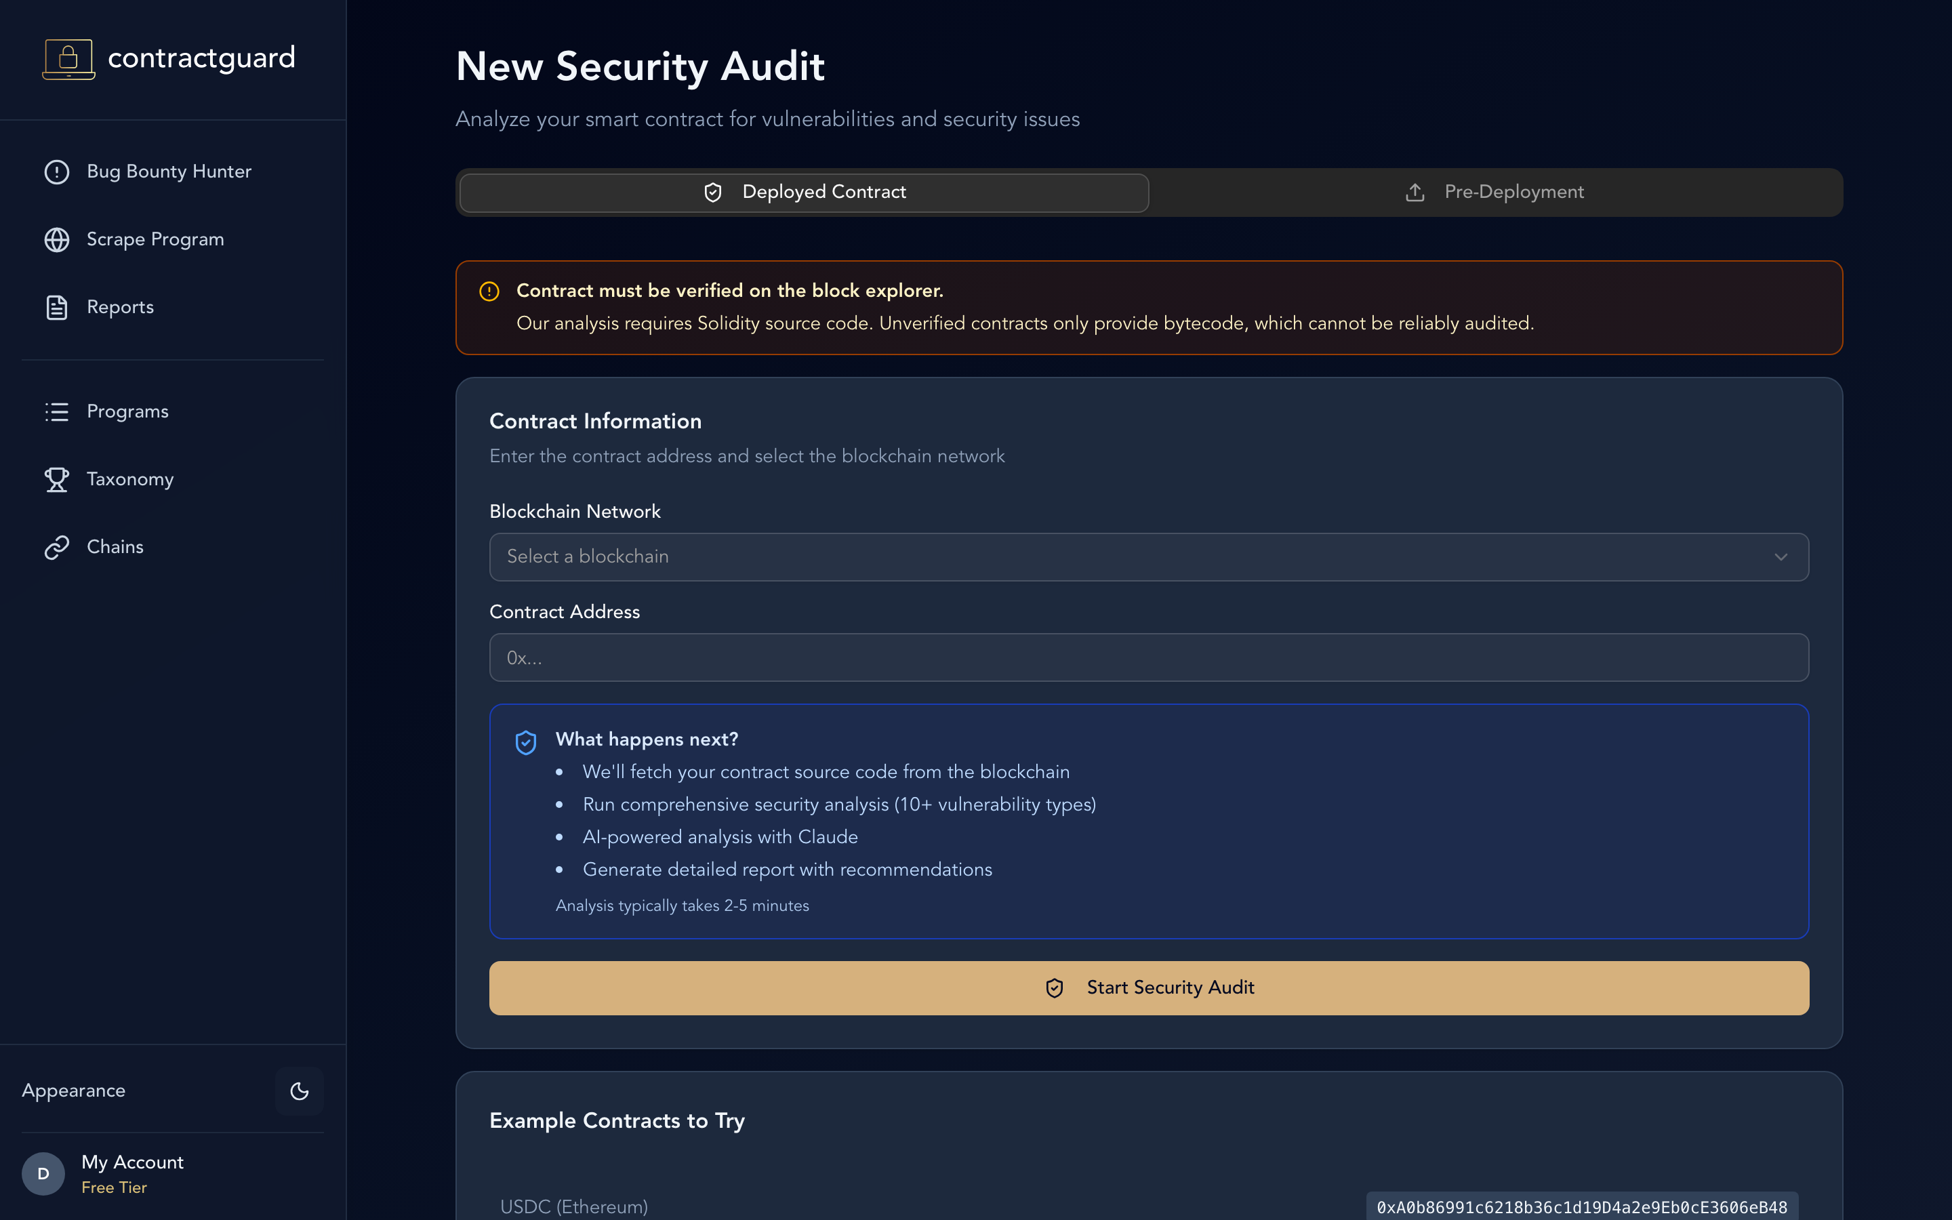The height and width of the screenshot is (1220, 1952).
Task: Click the shield icon beside What happens next
Action: point(526,742)
